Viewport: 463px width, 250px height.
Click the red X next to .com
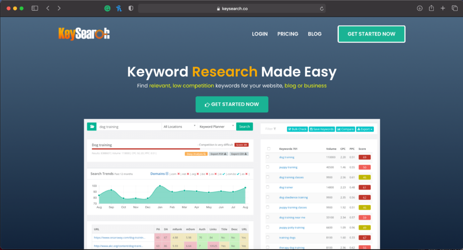pos(178,174)
